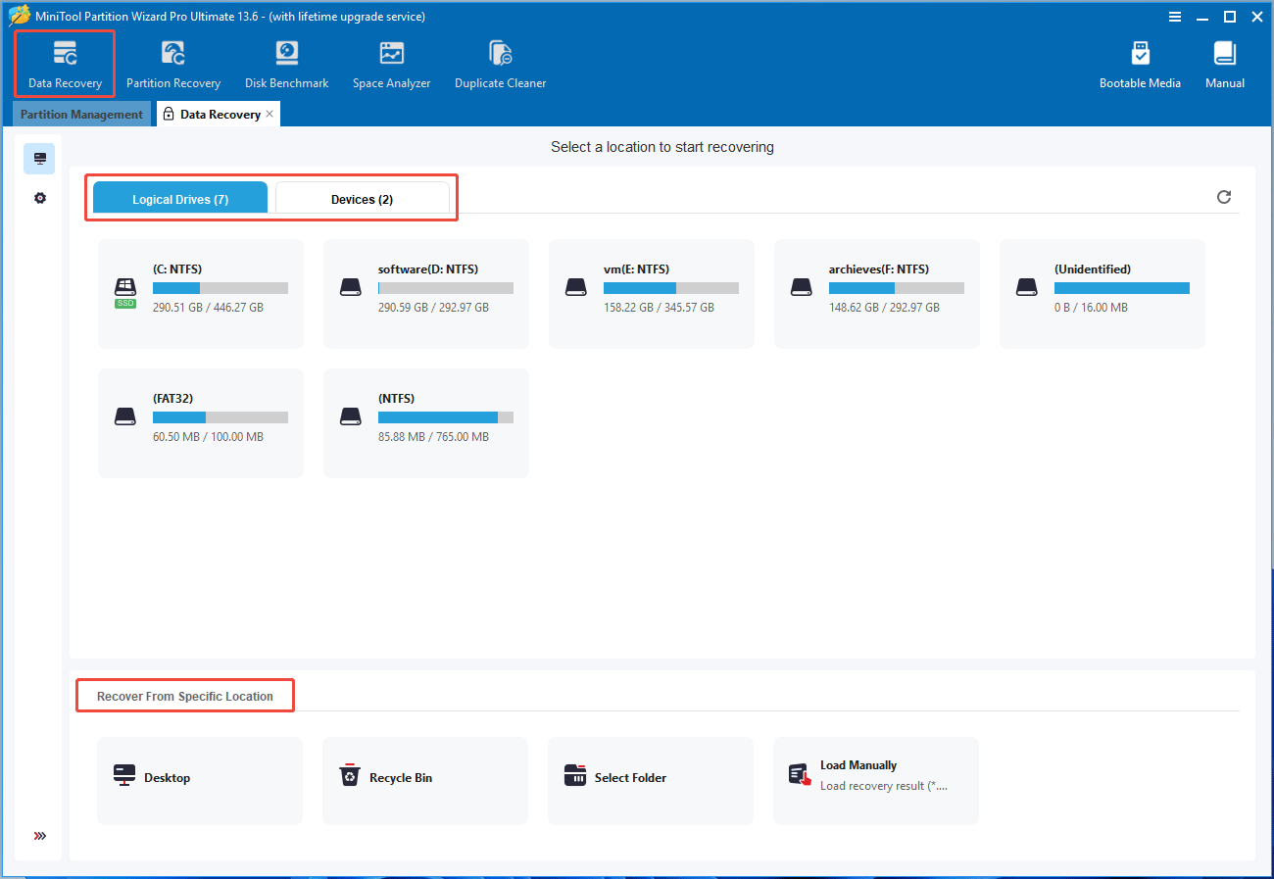
Task: Click the Recover From Specific Location heading
Action: 185,697
